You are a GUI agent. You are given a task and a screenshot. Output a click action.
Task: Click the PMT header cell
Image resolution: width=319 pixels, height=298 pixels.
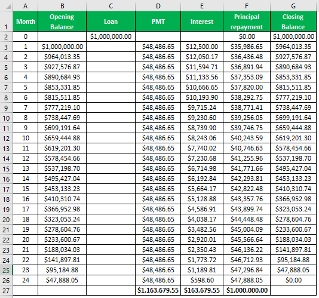158,21
